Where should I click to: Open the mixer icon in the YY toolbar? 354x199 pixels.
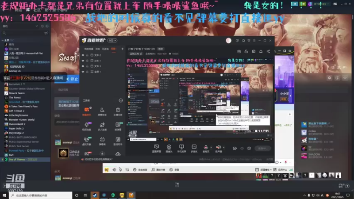pos(127,170)
